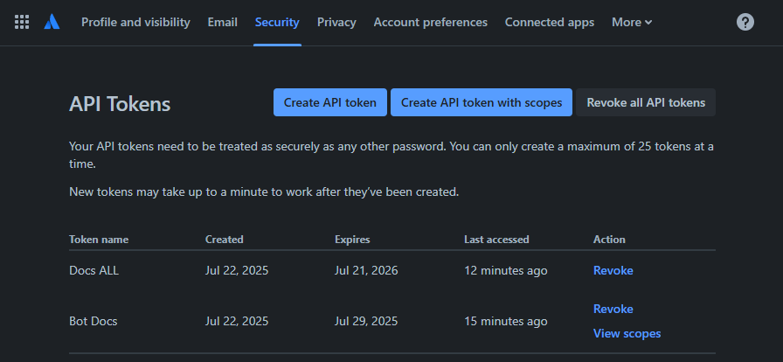Image resolution: width=783 pixels, height=362 pixels.
Task: Click the Atlassian logo icon
Action: pos(52,22)
